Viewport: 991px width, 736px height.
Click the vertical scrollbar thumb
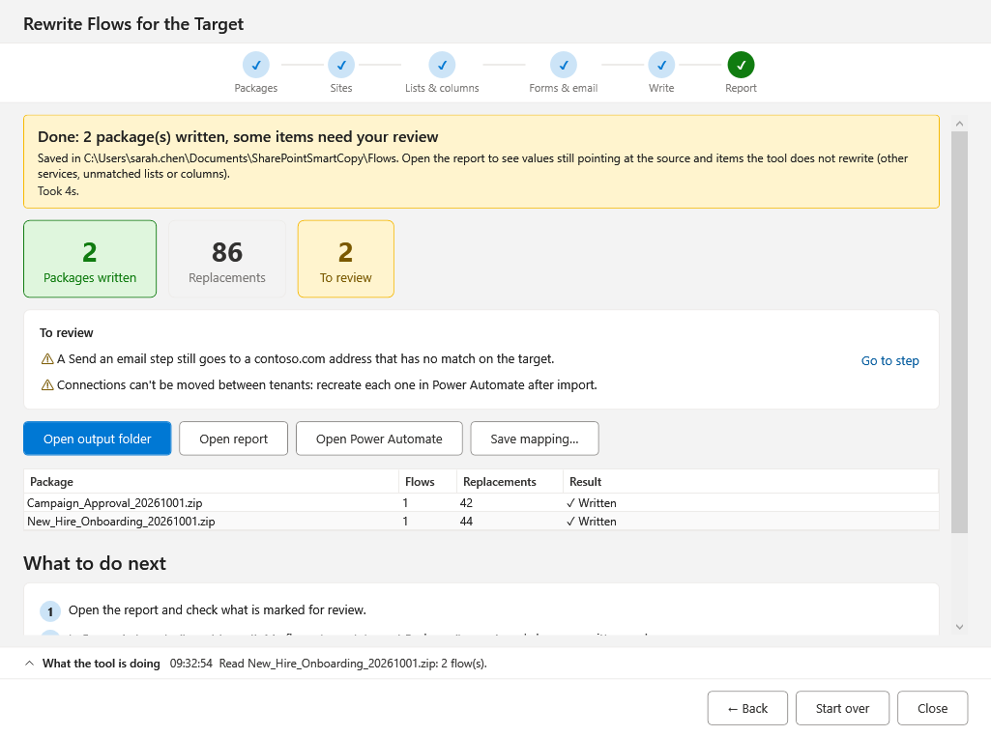[959, 332]
